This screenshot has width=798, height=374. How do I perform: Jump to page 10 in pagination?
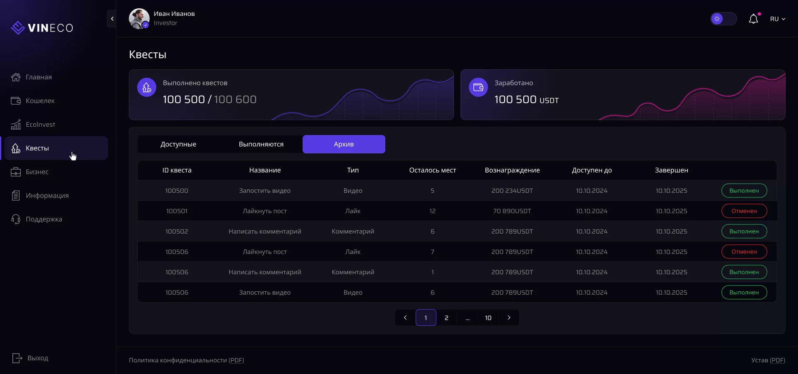pyautogui.click(x=488, y=318)
